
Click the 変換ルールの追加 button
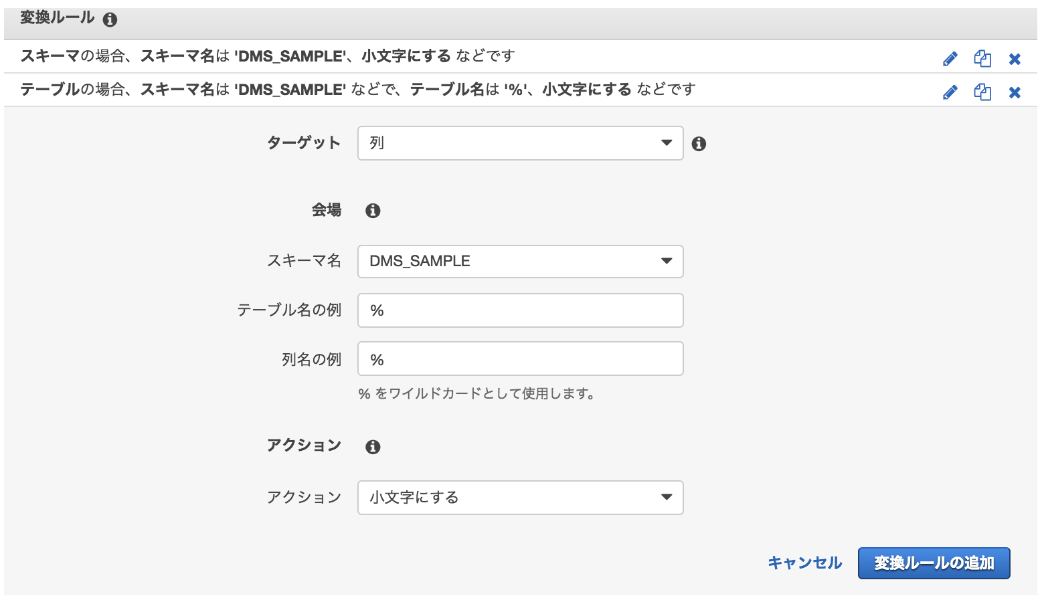point(934,563)
